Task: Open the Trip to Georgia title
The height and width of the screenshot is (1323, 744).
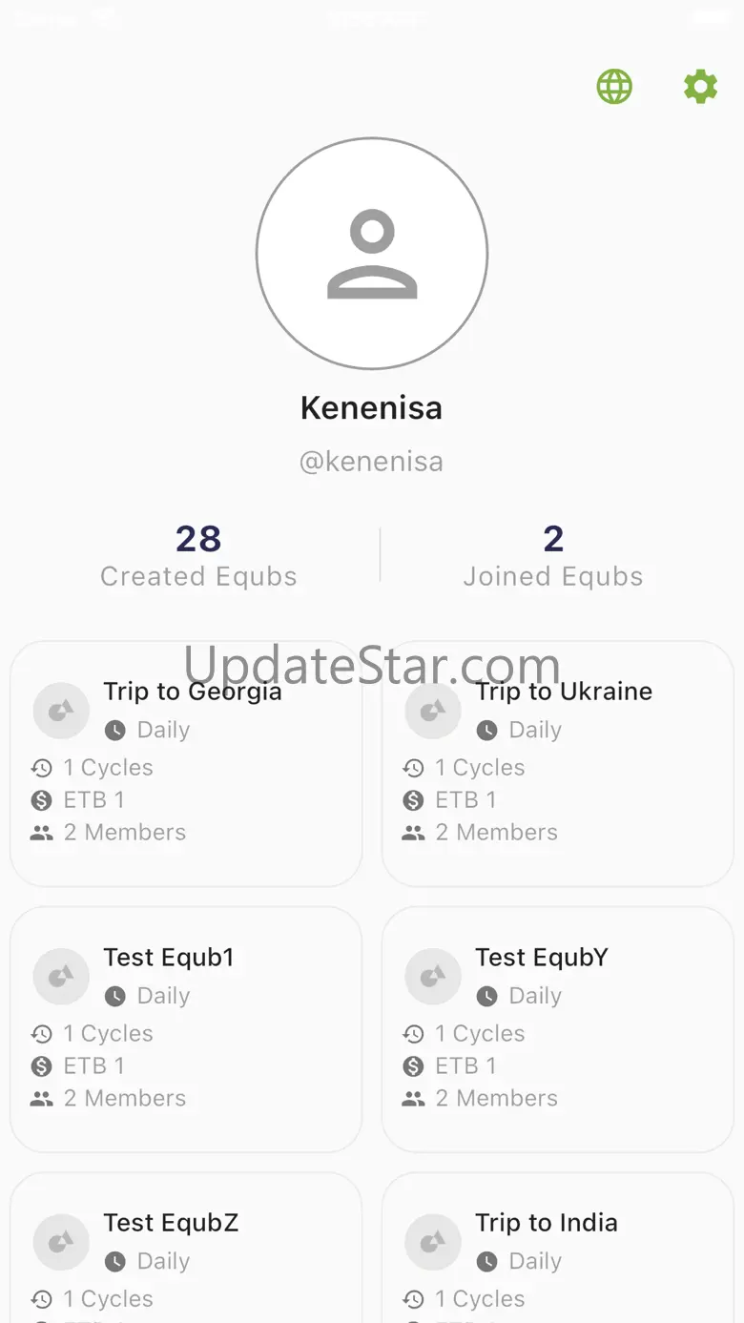Action: click(193, 692)
